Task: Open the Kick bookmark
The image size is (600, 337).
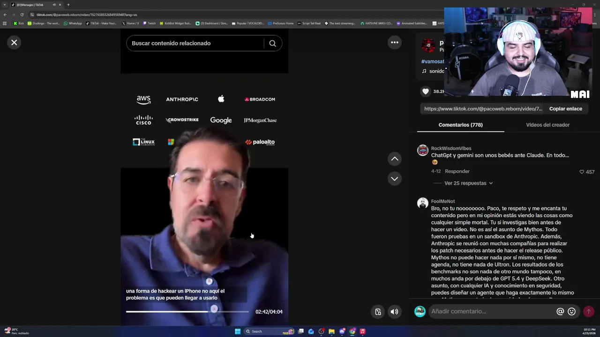Action: (x=19, y=23)
